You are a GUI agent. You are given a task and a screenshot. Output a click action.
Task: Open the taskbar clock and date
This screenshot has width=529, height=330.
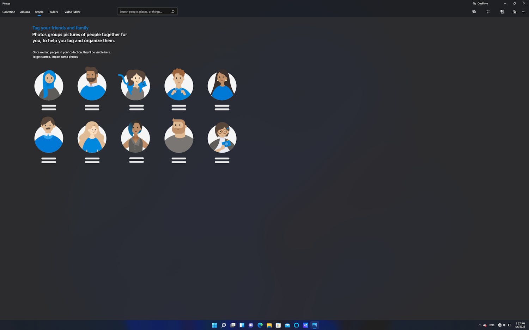(520, 325)
